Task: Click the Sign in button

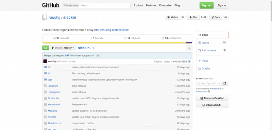Action: pos(222,5)
